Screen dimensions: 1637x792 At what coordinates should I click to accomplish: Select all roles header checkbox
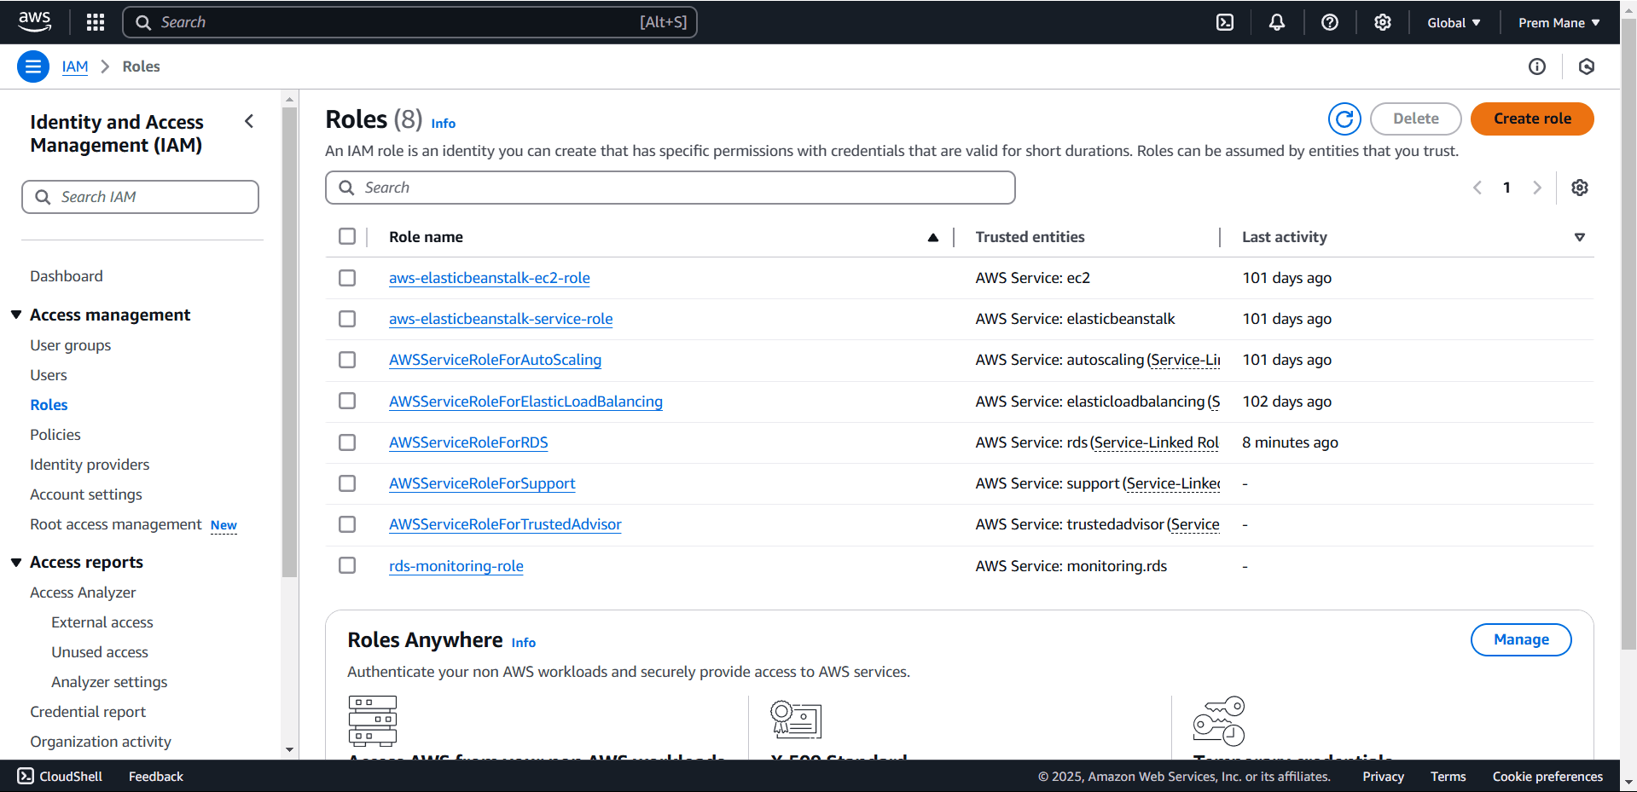[x=347, y=236]
